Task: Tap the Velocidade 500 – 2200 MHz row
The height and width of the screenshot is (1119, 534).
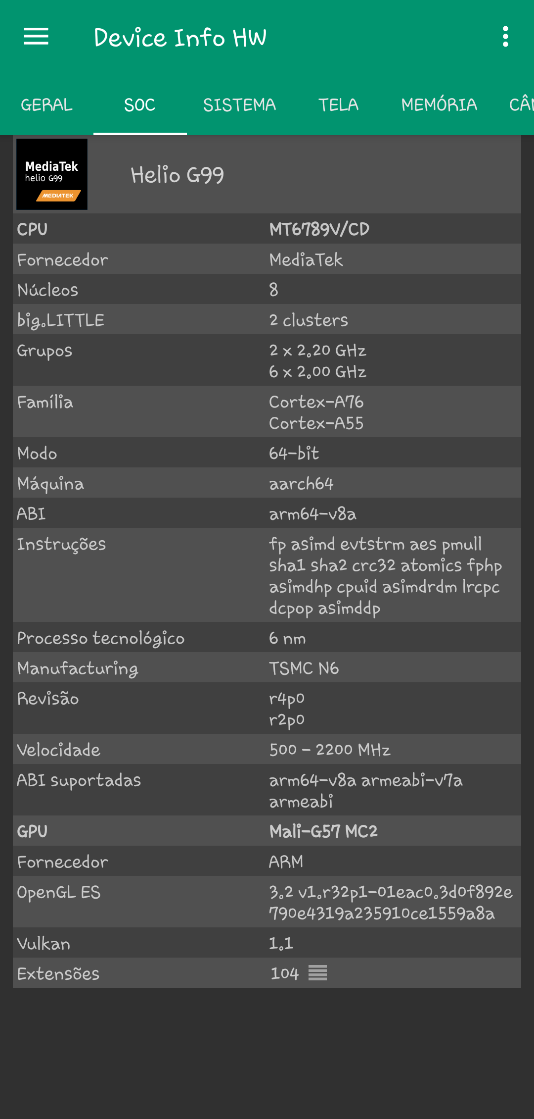Action: pyautogui.click(x=267, y=749)
